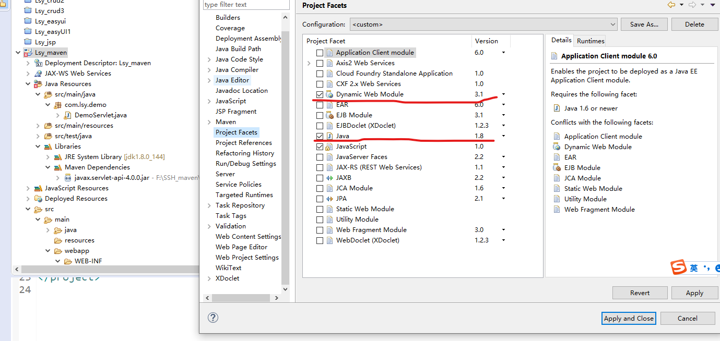The height and width of the screenshot is (341, 720).
Task: Click the Java Resources folder icon
Action: click(x=38, y=84)
